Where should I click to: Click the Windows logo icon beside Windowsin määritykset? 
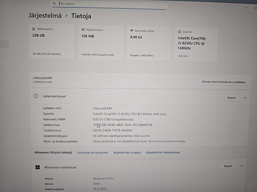click(38, 167)
